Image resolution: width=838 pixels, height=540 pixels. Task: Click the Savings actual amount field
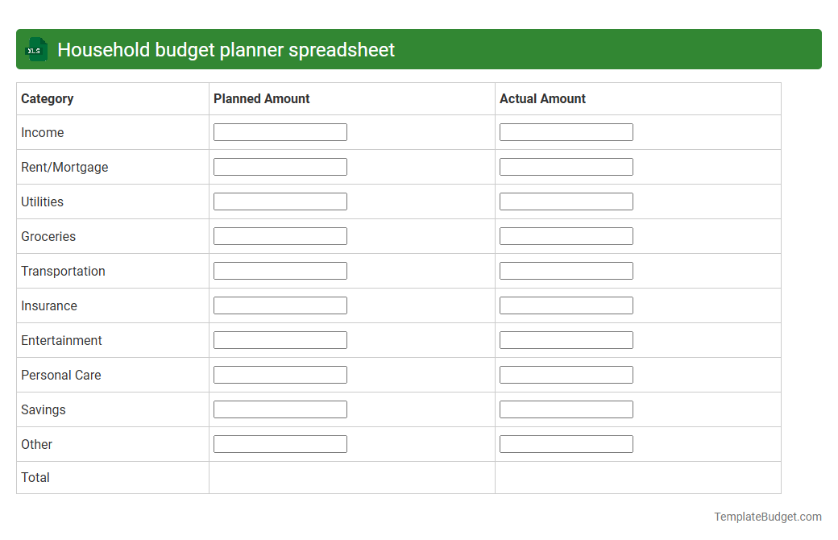click(566, 409)
